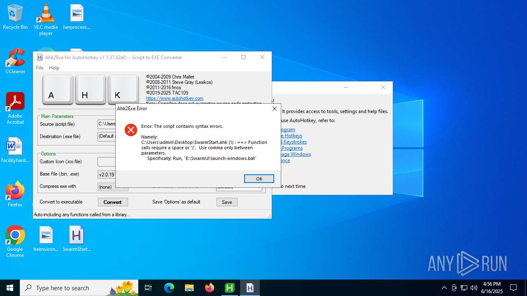Show hidden system tray icons
The width and height of the screenshot is (527, 296).
pyautogui.click(x=444, y=288)
